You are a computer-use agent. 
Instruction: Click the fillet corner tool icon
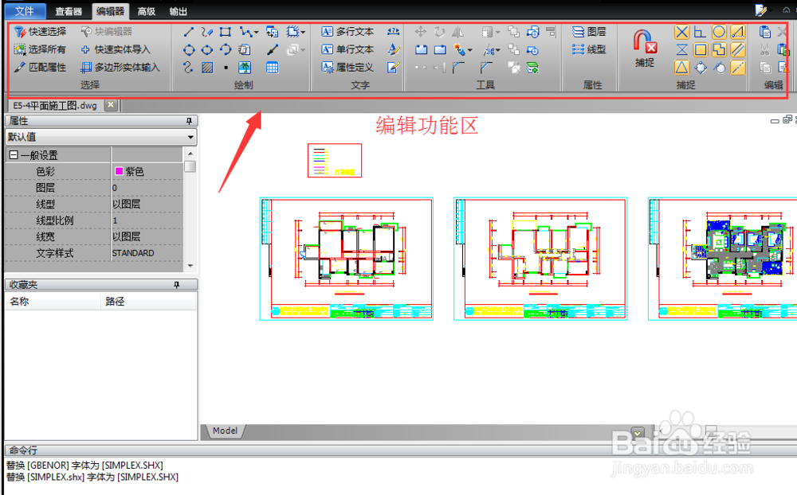(x=458, y=68)
